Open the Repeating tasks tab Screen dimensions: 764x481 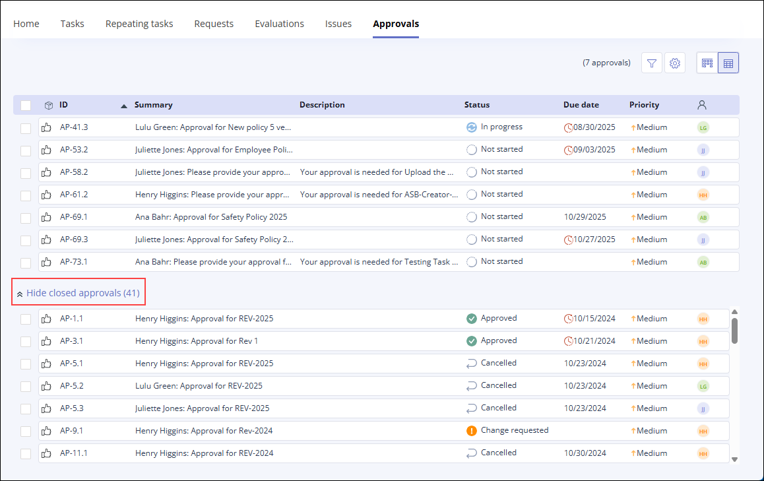coord(139,23)
